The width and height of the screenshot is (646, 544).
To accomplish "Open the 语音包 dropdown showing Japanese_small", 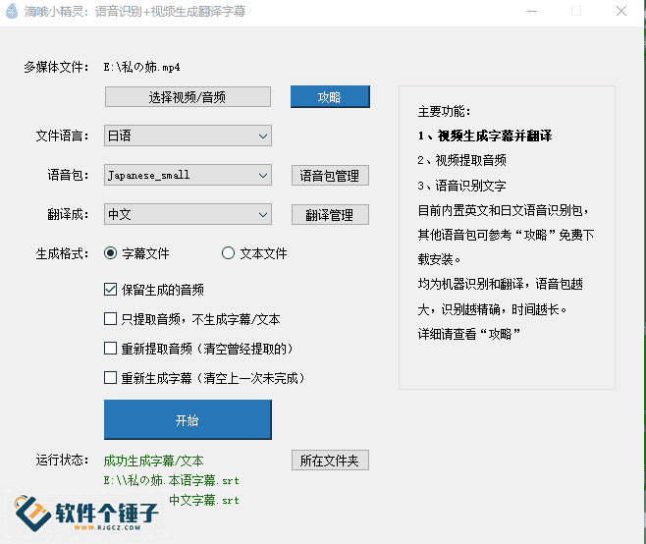I will (188, 176).
